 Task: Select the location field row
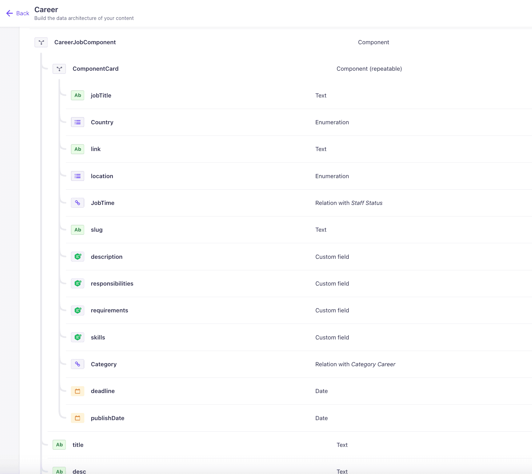coord(102,176)
